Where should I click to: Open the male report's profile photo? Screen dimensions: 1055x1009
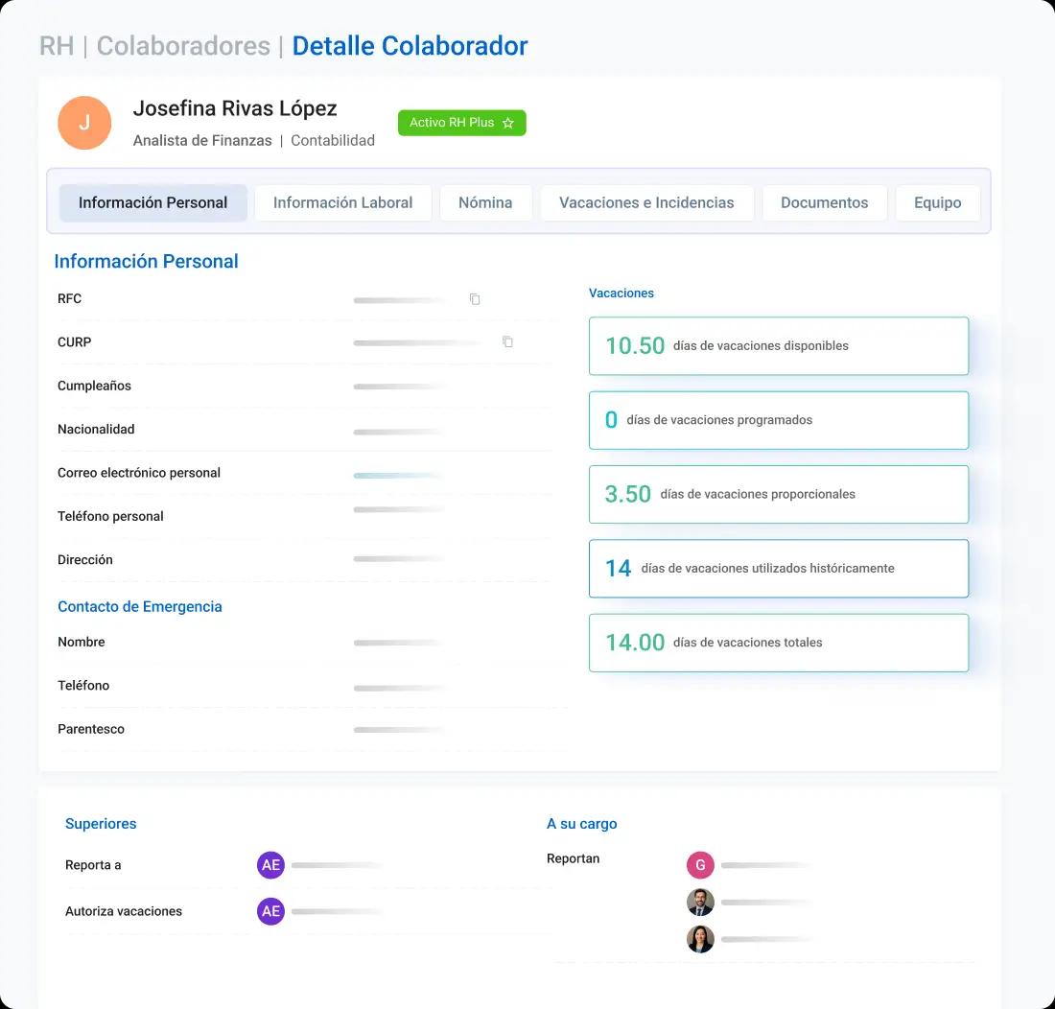700,902
